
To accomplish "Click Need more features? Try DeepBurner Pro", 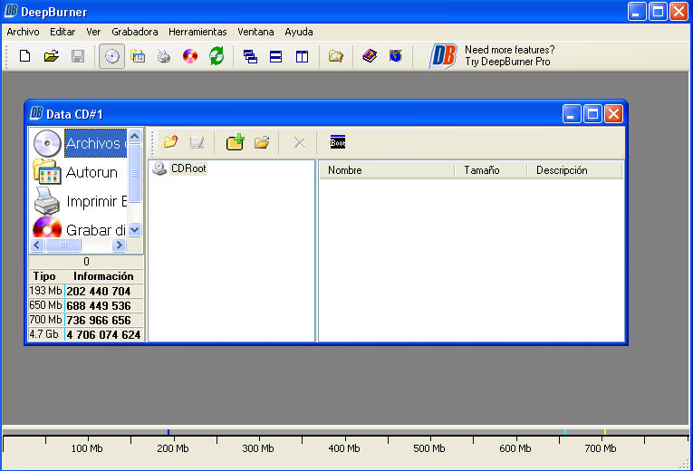I will (509, 55).
